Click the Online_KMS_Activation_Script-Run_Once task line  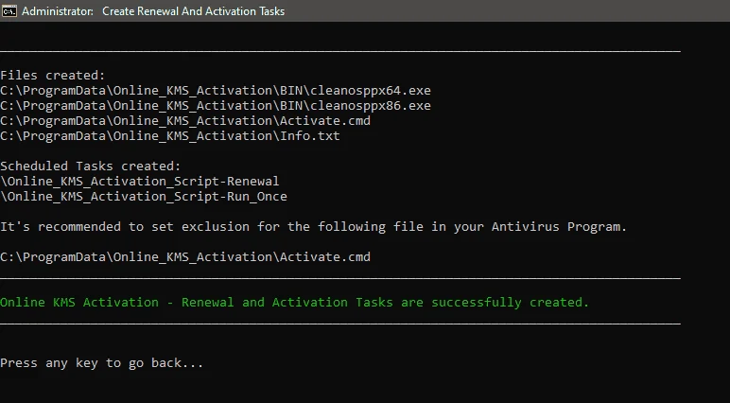pyautogui.click(x=144, y=197)
